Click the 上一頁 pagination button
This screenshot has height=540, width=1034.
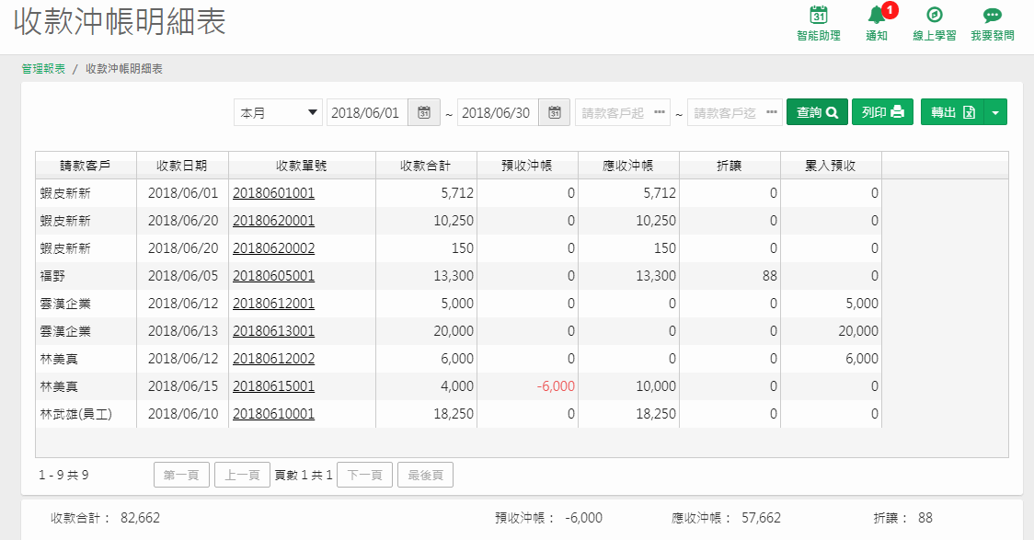click(242, 475)
